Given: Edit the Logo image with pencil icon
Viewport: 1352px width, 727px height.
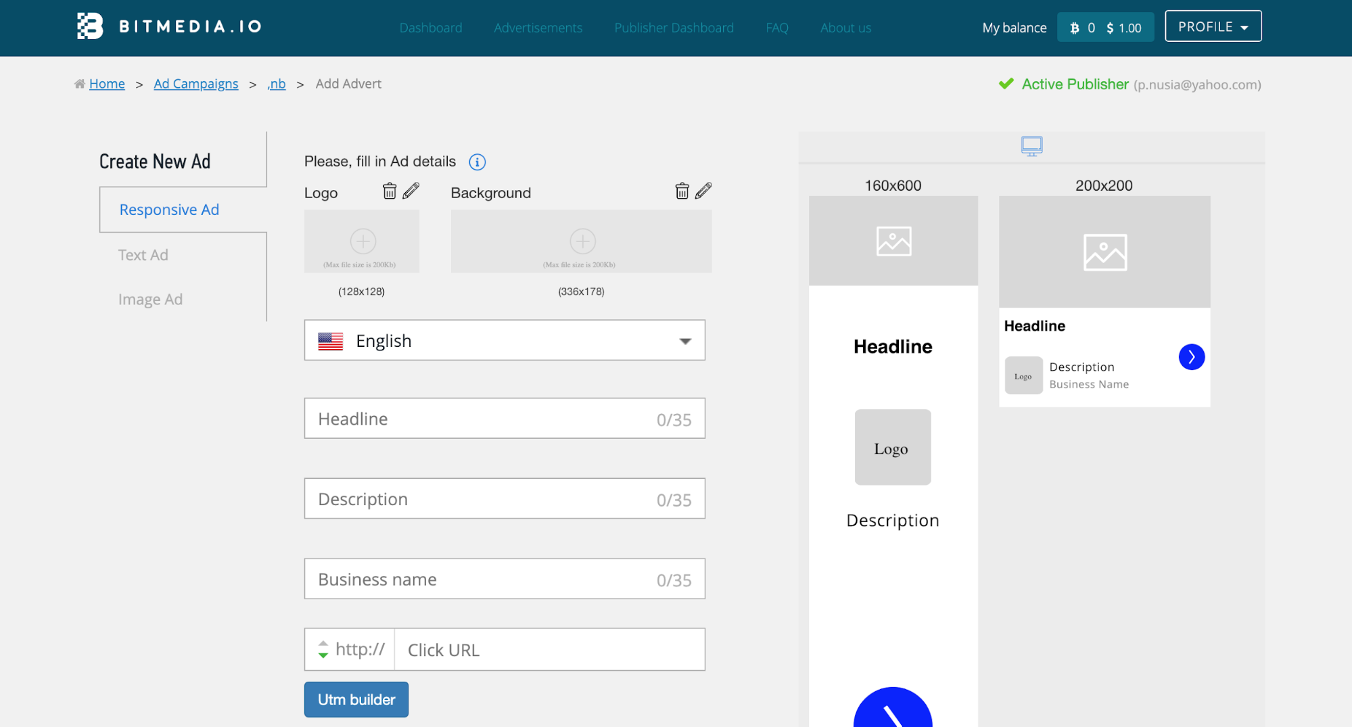Looking at the screenshot, I should (411, 191).
